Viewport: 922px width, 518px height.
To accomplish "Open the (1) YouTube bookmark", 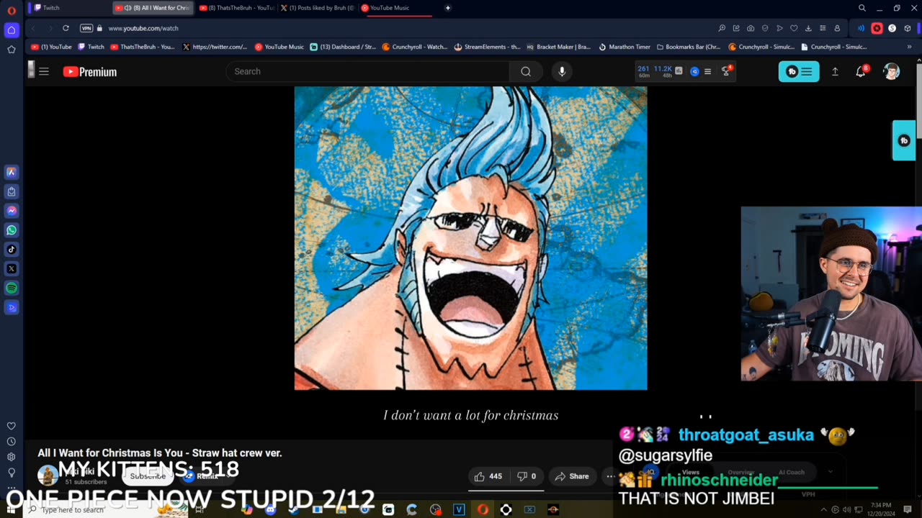I will pos(51,47).
